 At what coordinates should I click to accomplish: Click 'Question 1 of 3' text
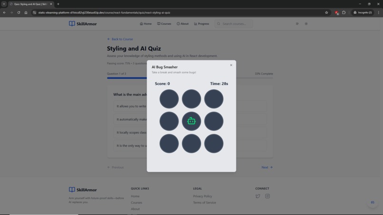coord(116,74)
